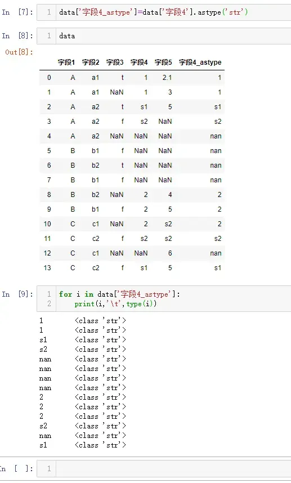291x483 pixels.
Task: Click the Out[8] output prompt
Action: [x=19, y=52]
